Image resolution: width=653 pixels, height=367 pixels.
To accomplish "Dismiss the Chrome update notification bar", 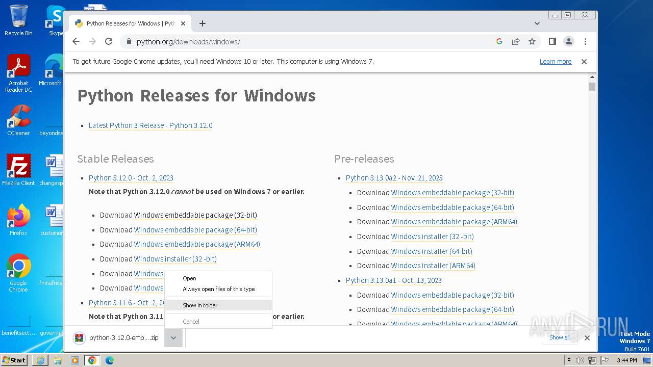I will (584, 61).
